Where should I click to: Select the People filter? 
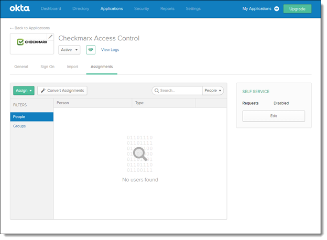coord(31,117)
